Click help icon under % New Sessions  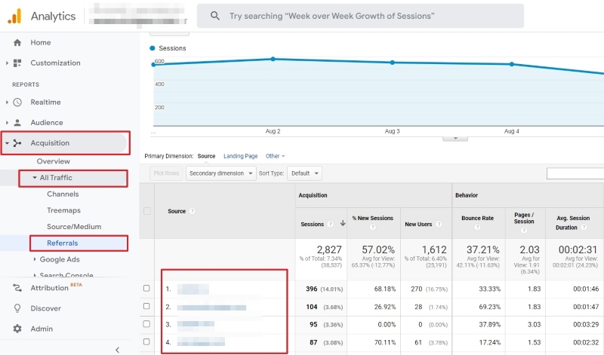click(372, 227)
